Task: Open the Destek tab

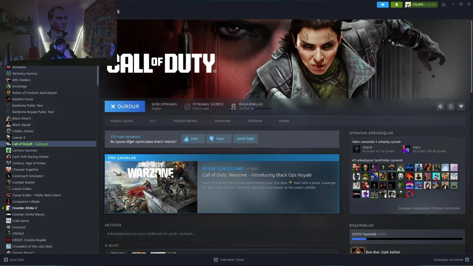Action: click(x=284, y=121)
